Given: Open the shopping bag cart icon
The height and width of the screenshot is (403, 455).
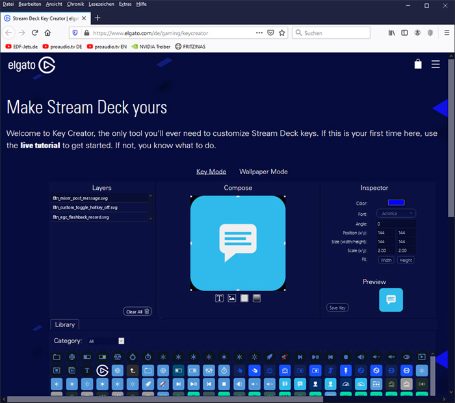Looking at the screenshot, I should tap(418, 64).
